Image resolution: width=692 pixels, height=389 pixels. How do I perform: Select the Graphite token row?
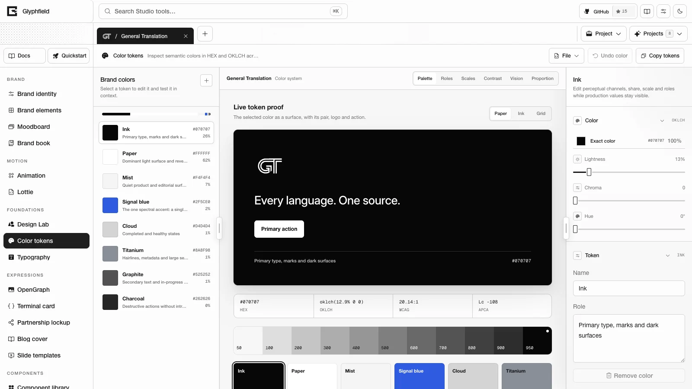coord(156,278)
